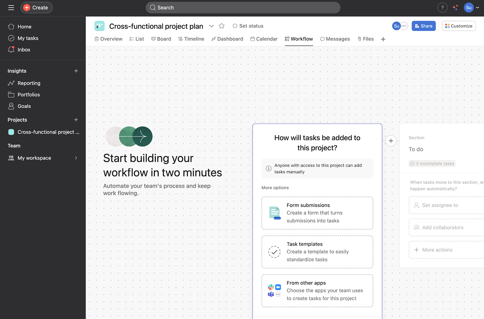Open the Inbox
This screenshot has height=319, width=484.
coord(24,49)
